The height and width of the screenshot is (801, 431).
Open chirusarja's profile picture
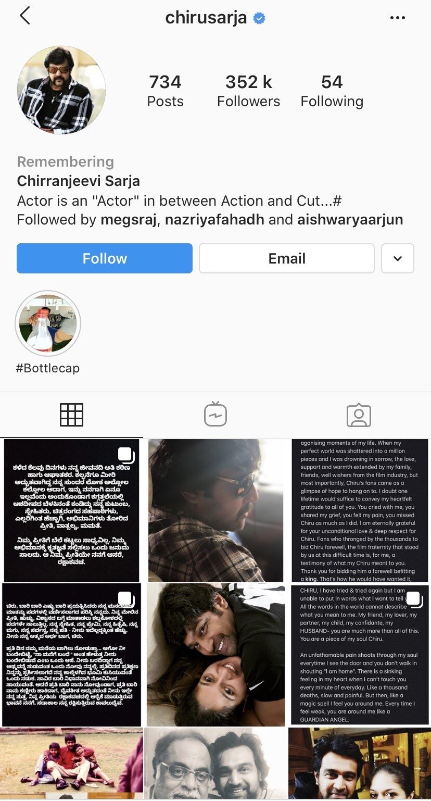[x=61, y=90]
